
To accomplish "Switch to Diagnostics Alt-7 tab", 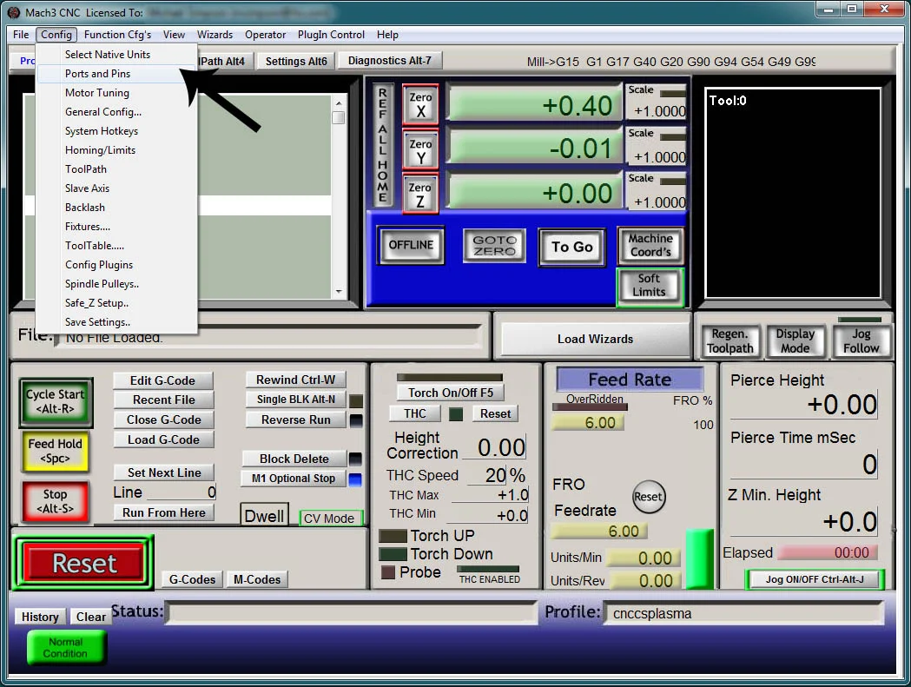I will click(390, 61).
